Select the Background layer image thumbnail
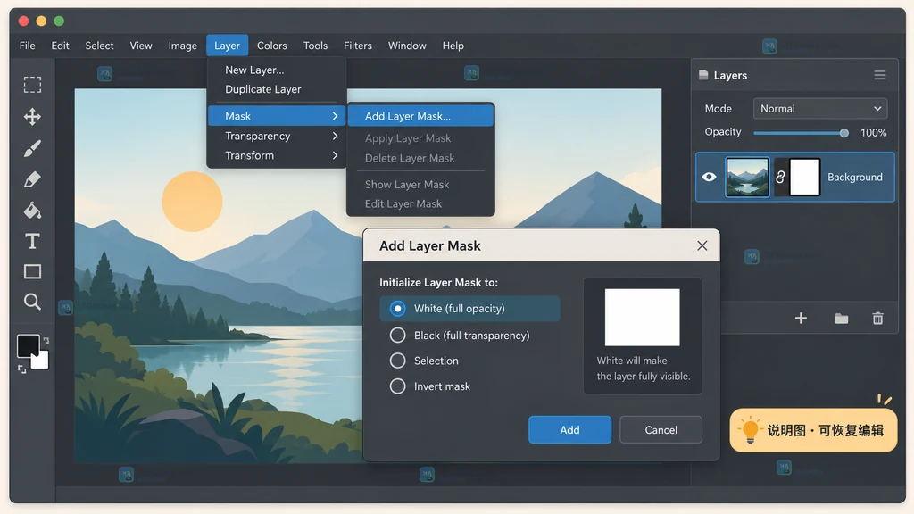Image resolution: width=914 pixels, height=514 pixels. (747, 177)
